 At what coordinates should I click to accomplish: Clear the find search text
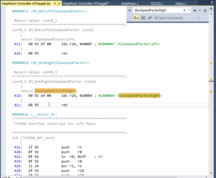click(185, 10)
